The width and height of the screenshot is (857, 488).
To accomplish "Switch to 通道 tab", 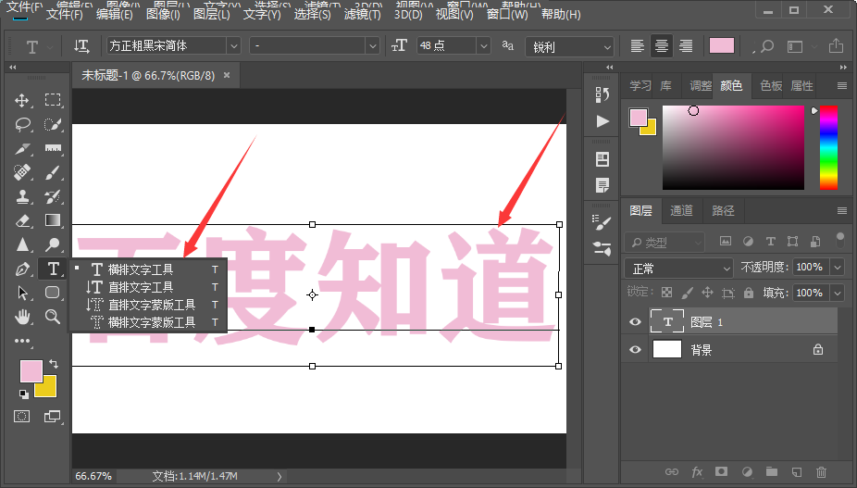I will [x=681, y=210].
